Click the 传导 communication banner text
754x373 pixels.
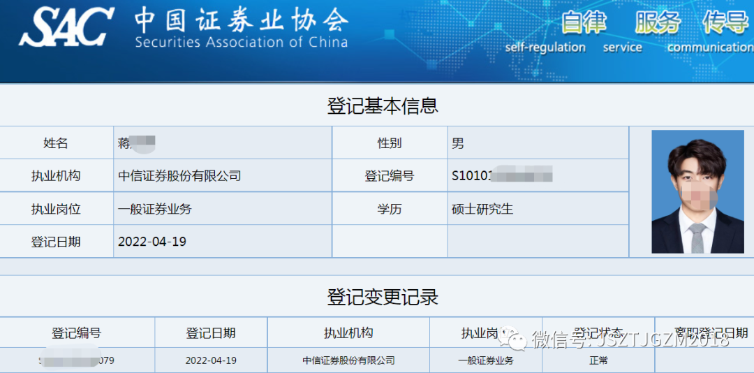(710, 31)
